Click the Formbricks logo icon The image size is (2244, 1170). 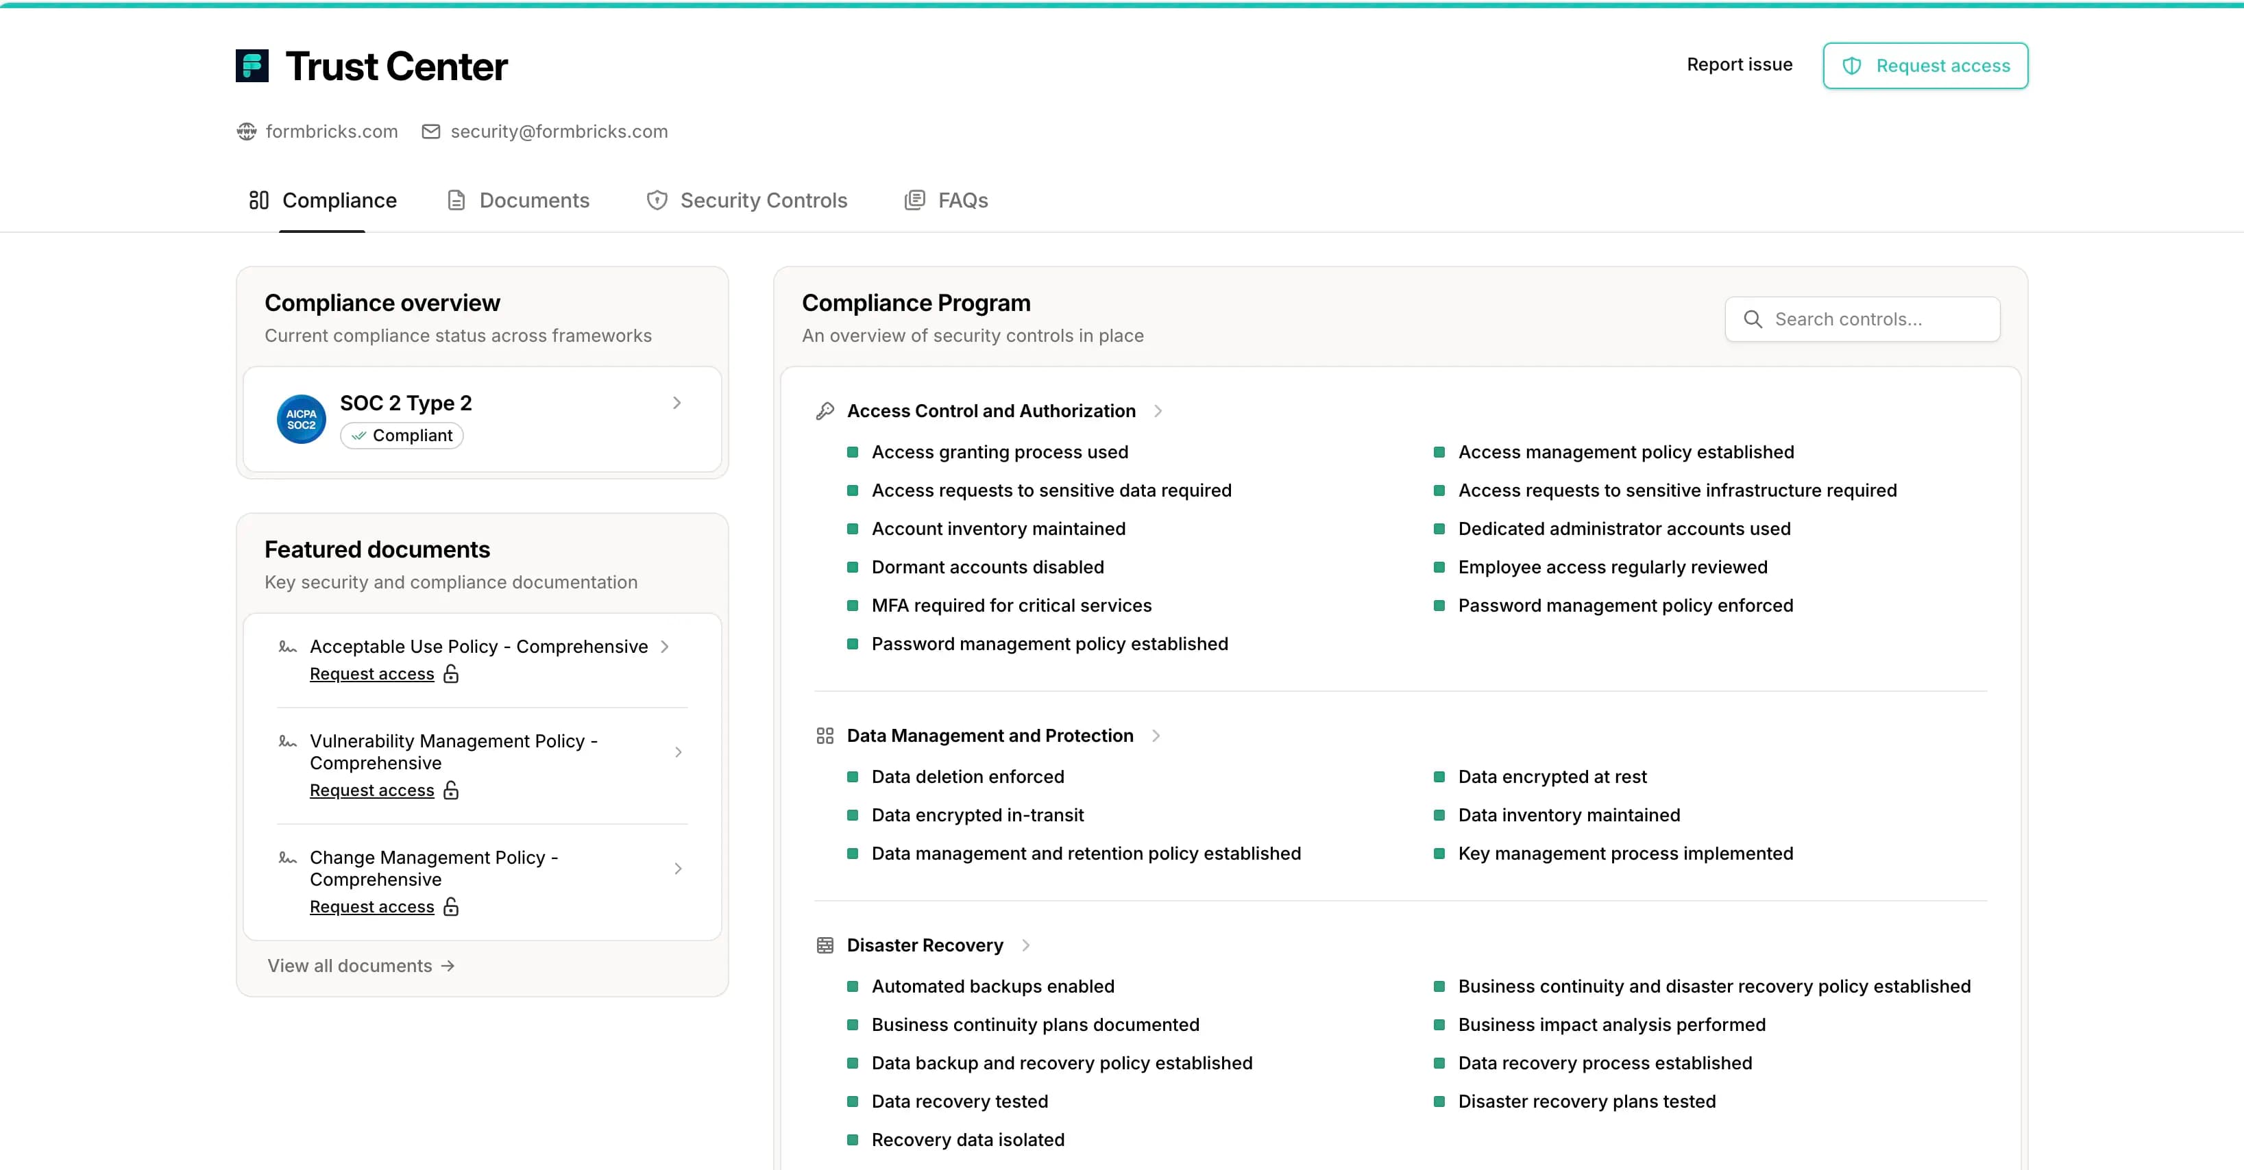[252, 66]
